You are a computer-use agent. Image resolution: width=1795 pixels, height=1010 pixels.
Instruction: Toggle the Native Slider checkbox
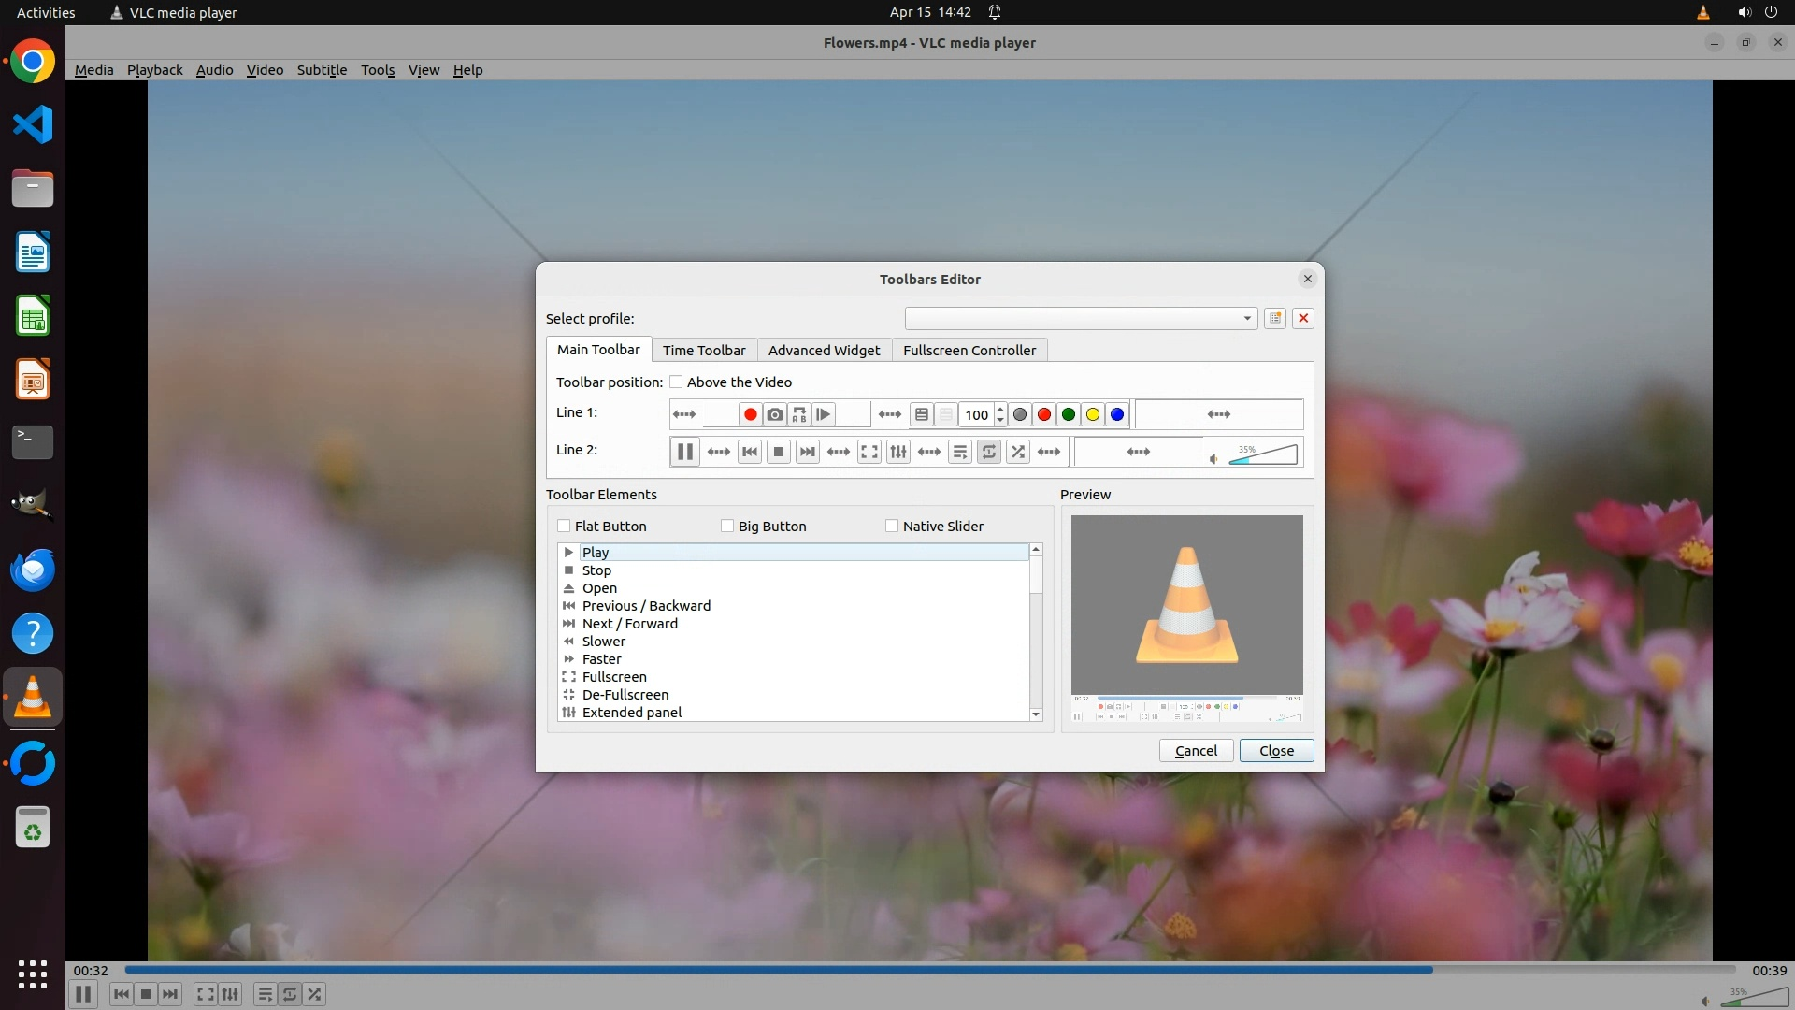[x=892, y=526]
